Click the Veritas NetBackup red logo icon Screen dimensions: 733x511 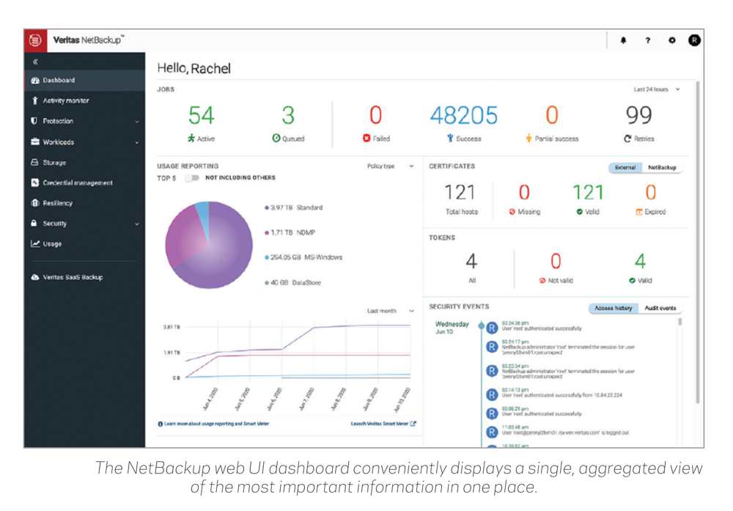35,40
